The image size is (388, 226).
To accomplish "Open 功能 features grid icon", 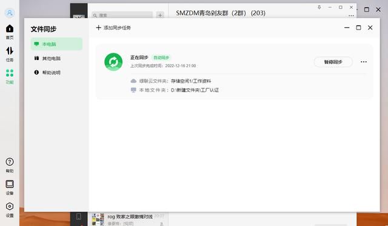I will (10, 76).
